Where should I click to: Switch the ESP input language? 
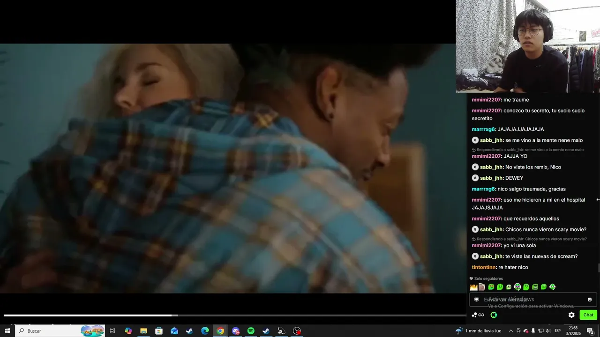(x=558, y=331)
